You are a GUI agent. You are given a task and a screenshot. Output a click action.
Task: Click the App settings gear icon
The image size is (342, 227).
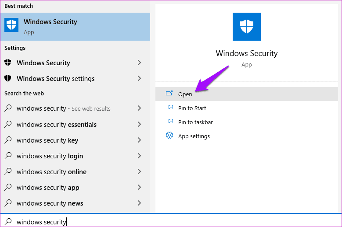(169, 136)
